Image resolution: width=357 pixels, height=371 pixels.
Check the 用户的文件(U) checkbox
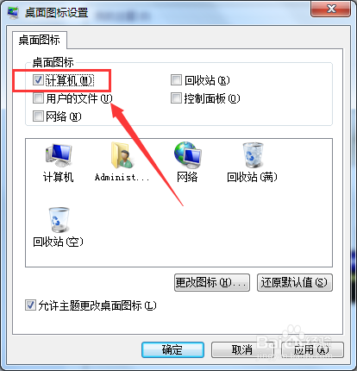pos(38,98)
